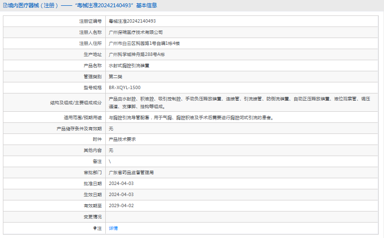
Task: Click the 结构及组成/主要组成成分 label
Action: pyautogui.click(x=76, y=103)
